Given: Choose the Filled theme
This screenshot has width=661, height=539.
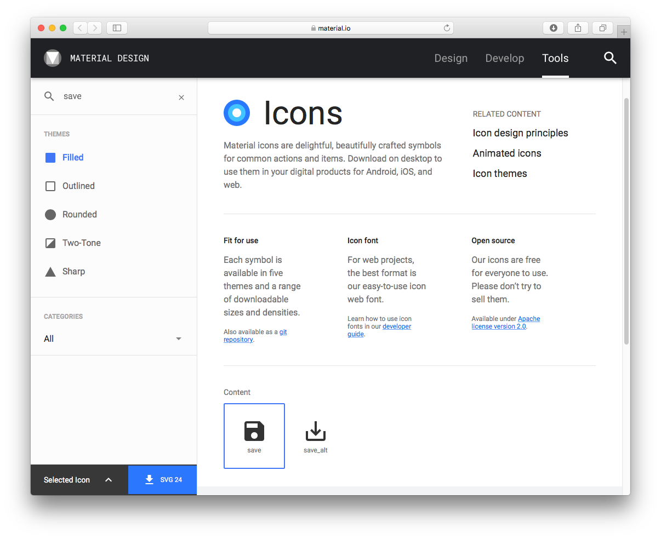Looking at the screenshot, I should pyautogui.click(x=65, y=158).
